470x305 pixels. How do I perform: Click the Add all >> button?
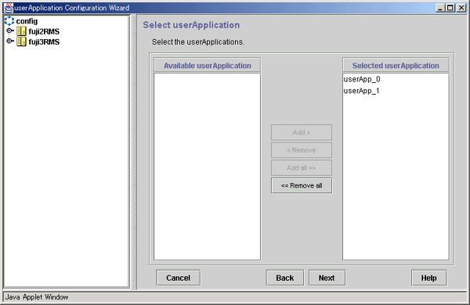[302, 167]
